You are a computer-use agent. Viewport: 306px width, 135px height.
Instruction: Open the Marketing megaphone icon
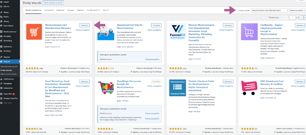tap(1, 41)
